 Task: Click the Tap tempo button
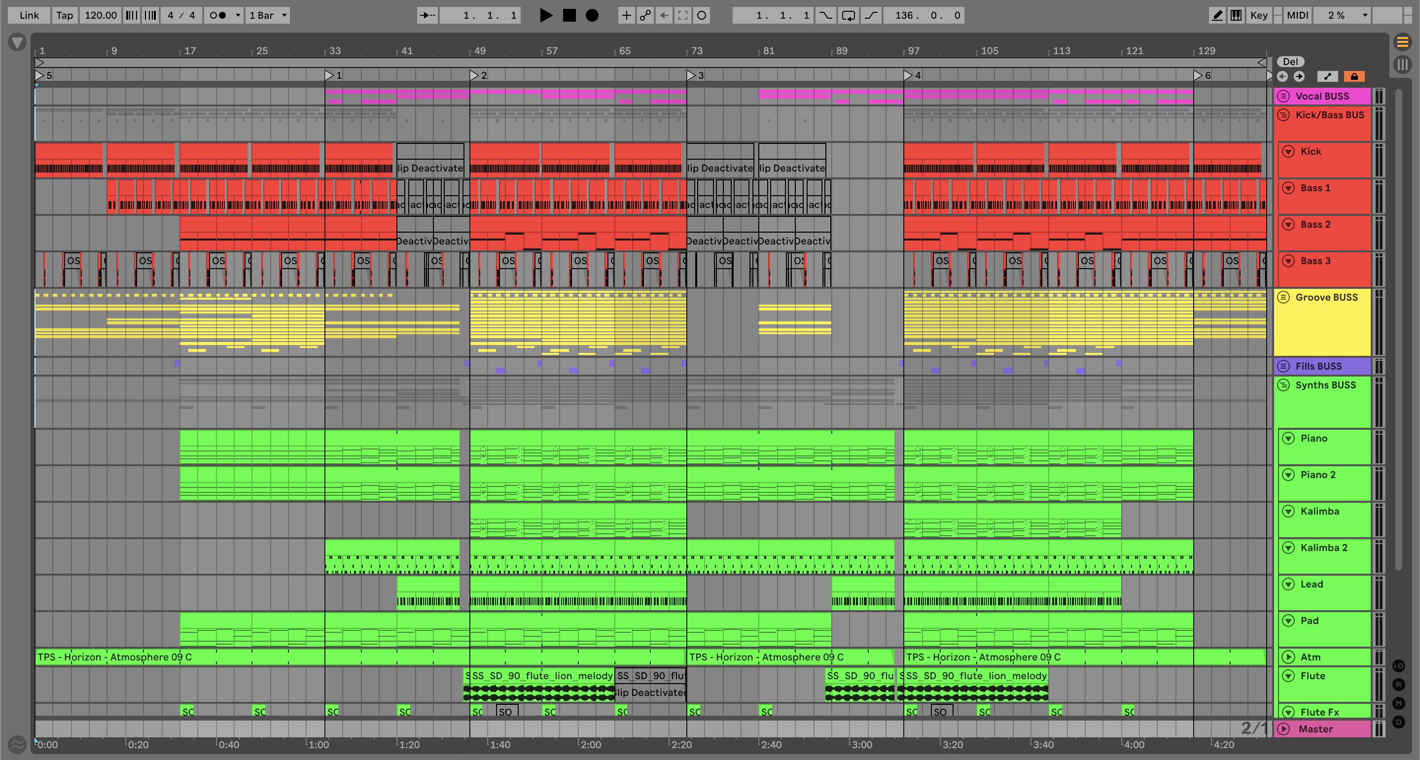(x=64, y=15)
